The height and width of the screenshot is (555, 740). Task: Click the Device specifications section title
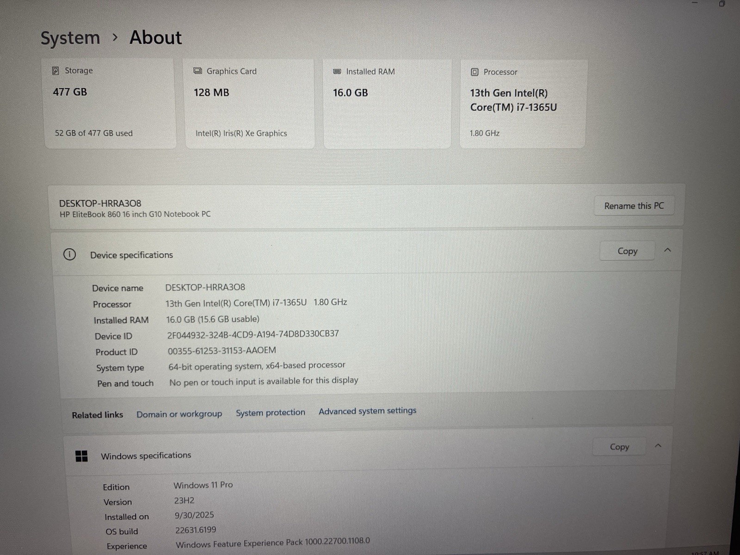click(x=131, y=255)
